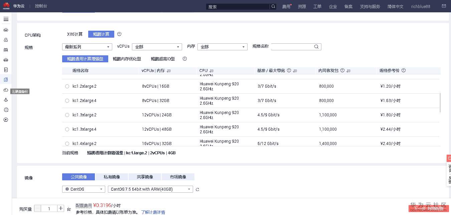Click the magnifier icon of the top search box
451x215 pixels.
pos(273,6)
